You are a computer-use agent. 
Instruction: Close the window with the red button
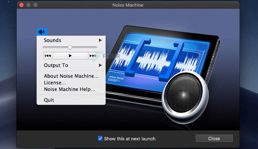click(21, 5)
